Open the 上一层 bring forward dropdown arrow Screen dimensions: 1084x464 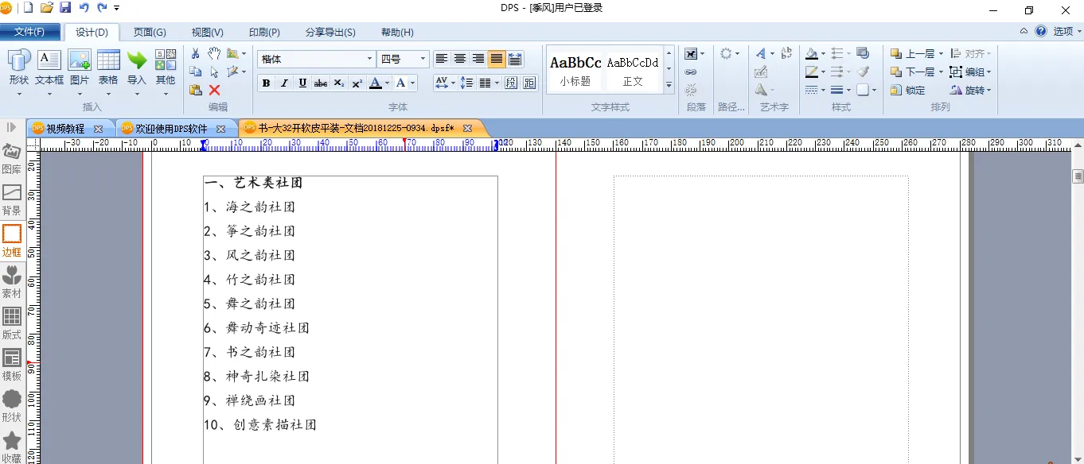[x=941, y=54]
